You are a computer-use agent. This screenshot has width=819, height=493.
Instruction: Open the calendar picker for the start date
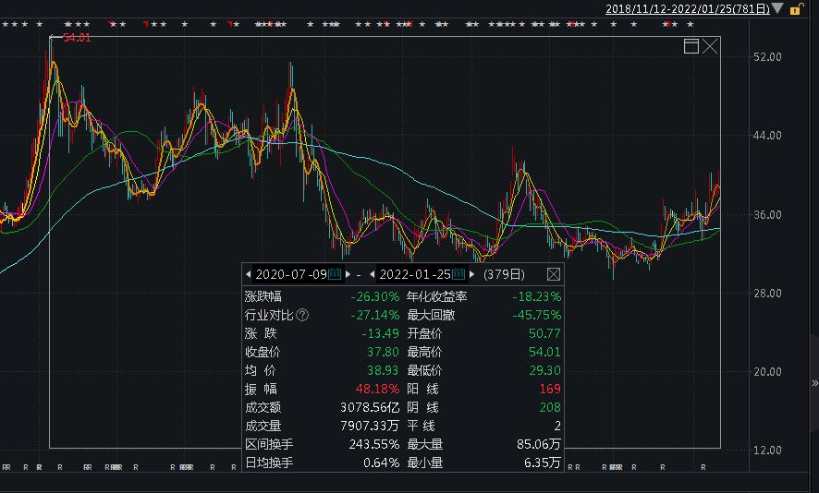point(335,274)
